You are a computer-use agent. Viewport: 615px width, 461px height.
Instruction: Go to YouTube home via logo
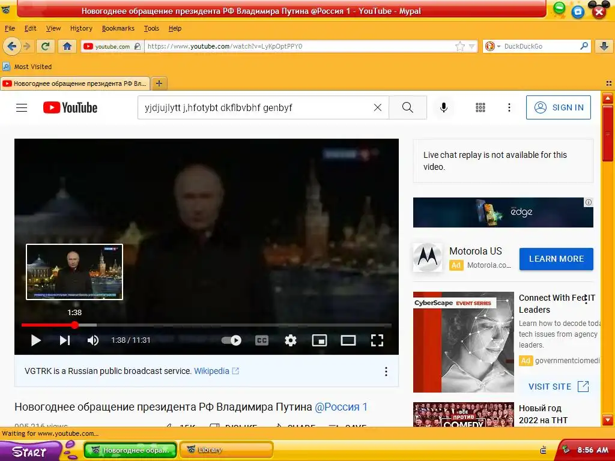click(70, 107)
